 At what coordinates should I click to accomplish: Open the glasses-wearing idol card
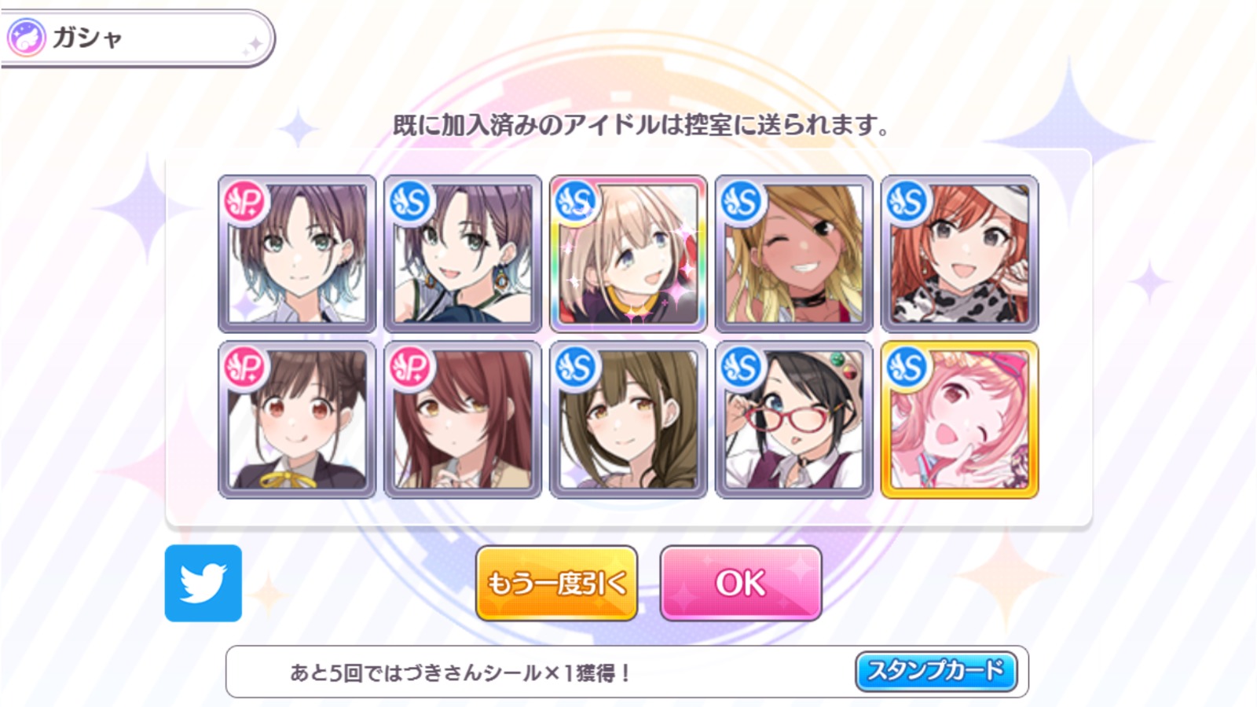coord(793,419)
